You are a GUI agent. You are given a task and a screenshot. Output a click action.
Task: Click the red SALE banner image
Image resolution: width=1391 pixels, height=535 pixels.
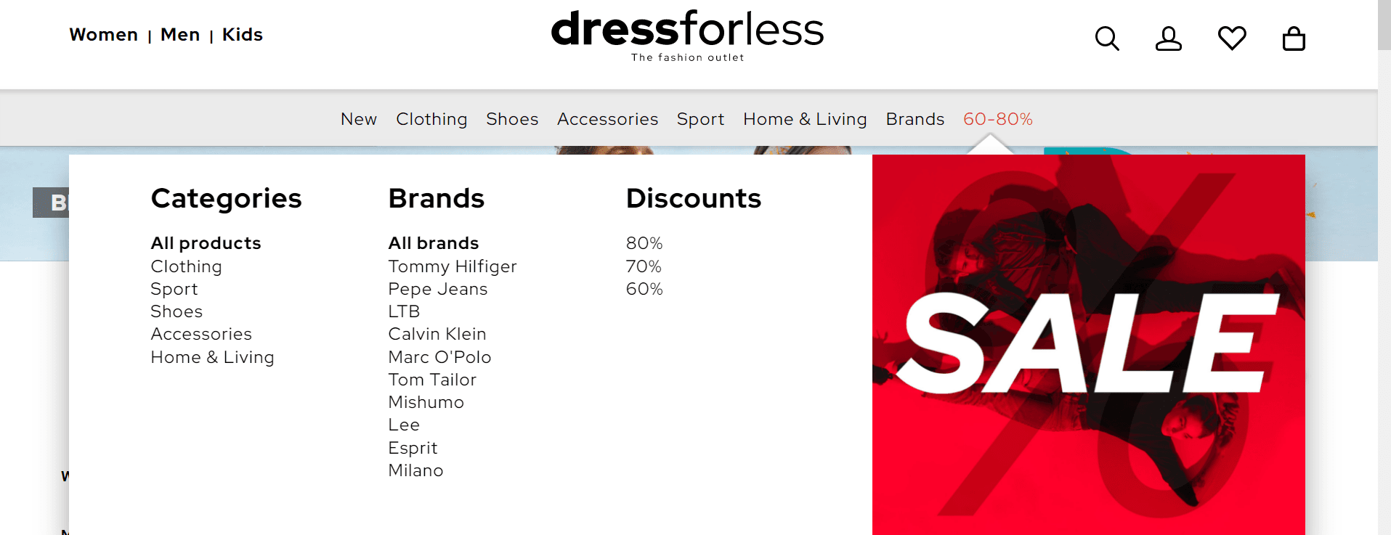[x=1088, y=345]
